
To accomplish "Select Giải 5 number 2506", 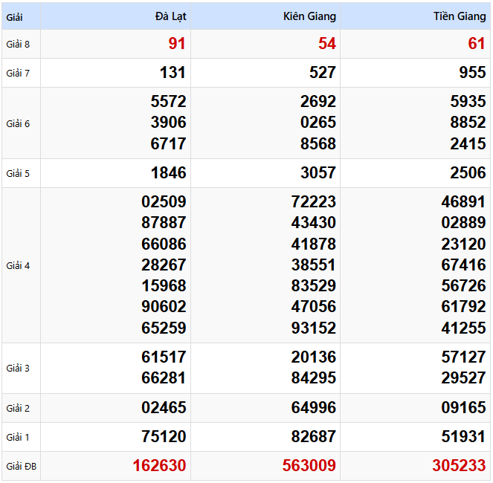I will pyautogui.click(x=468, y=173).
